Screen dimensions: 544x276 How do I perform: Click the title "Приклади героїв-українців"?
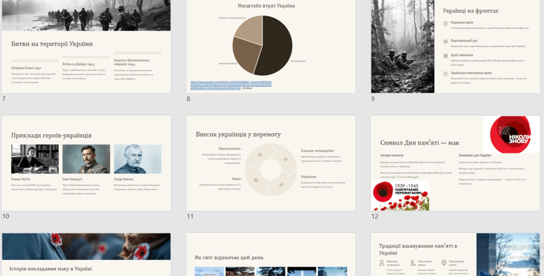[x=52, y=135]
